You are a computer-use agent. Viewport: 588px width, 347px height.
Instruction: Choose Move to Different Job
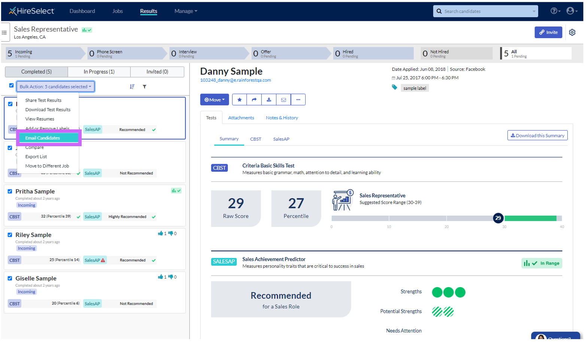pos(47,166)
